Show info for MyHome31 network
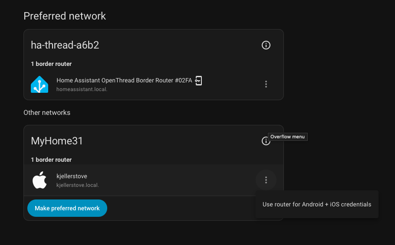This screenshot has width=395, height=245. (x=265, y=141)
